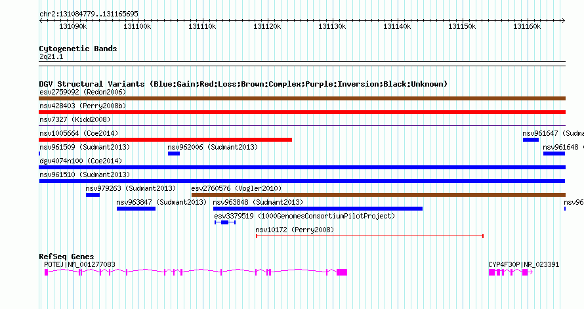Screen dimensions: 584x309
Task: Click the nsv961647 blue gain bar
Action: tap(531, 140)
